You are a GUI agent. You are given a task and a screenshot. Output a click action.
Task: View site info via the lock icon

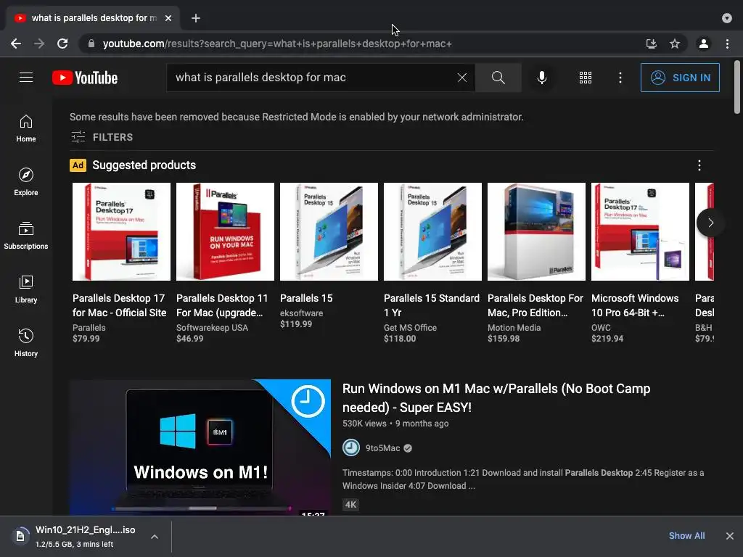tap(91, 44)
